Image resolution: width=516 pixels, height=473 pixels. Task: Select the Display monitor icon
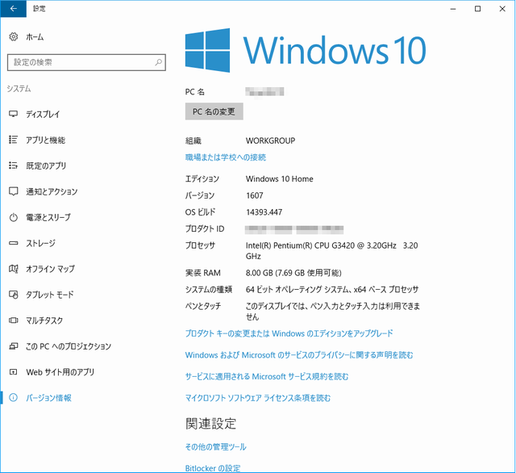pos(13,114)
